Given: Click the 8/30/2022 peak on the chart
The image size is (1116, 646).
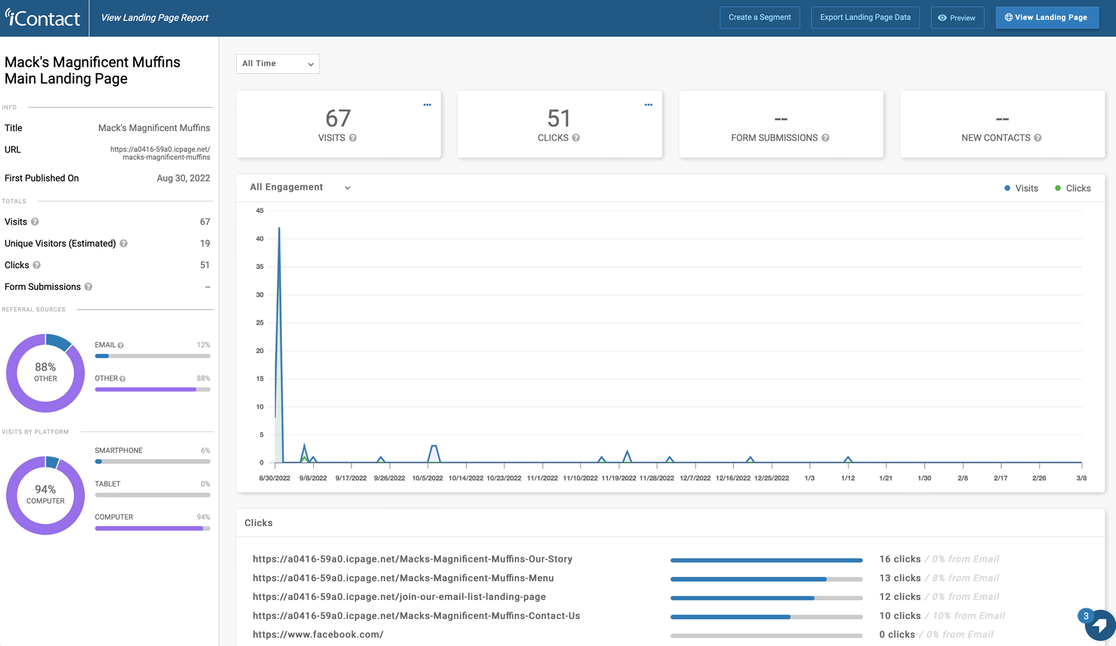Looking at the screenshot, I should pos(279,228).
